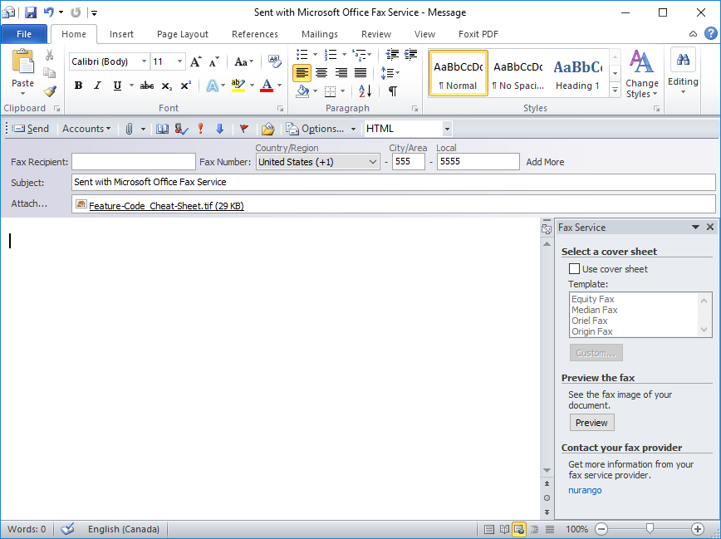Set High Importance with red exclamation
Image resolution: width=721 pixels, height=539 pixels.
[200, 129]
